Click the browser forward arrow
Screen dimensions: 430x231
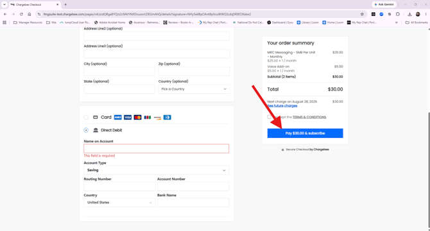coord(13,14)
